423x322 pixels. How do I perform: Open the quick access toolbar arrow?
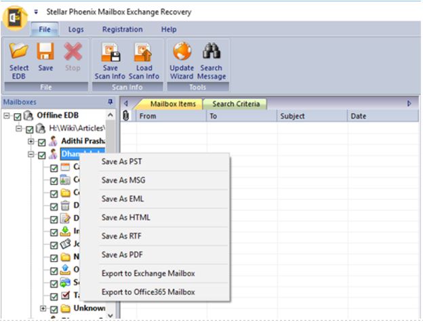pyautogui.click(x=36, y=12)
